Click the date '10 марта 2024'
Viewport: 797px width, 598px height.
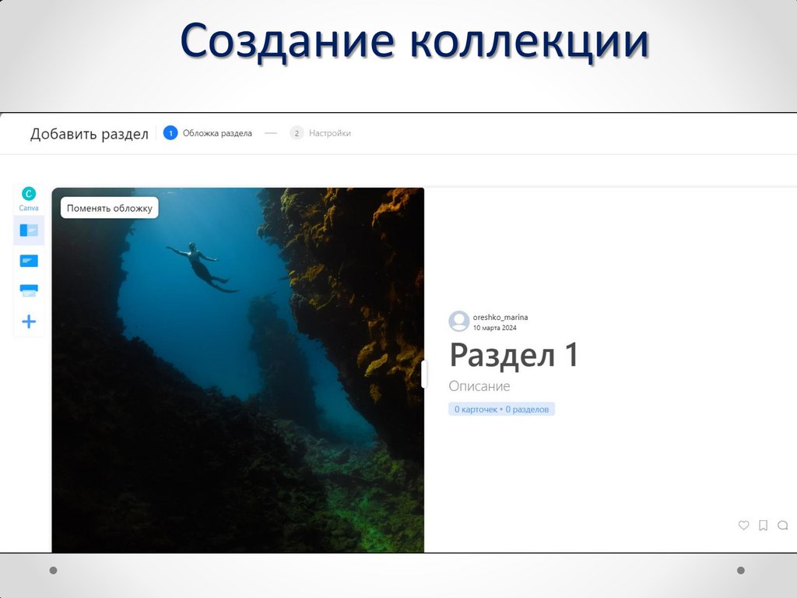[x=494, y=328]
